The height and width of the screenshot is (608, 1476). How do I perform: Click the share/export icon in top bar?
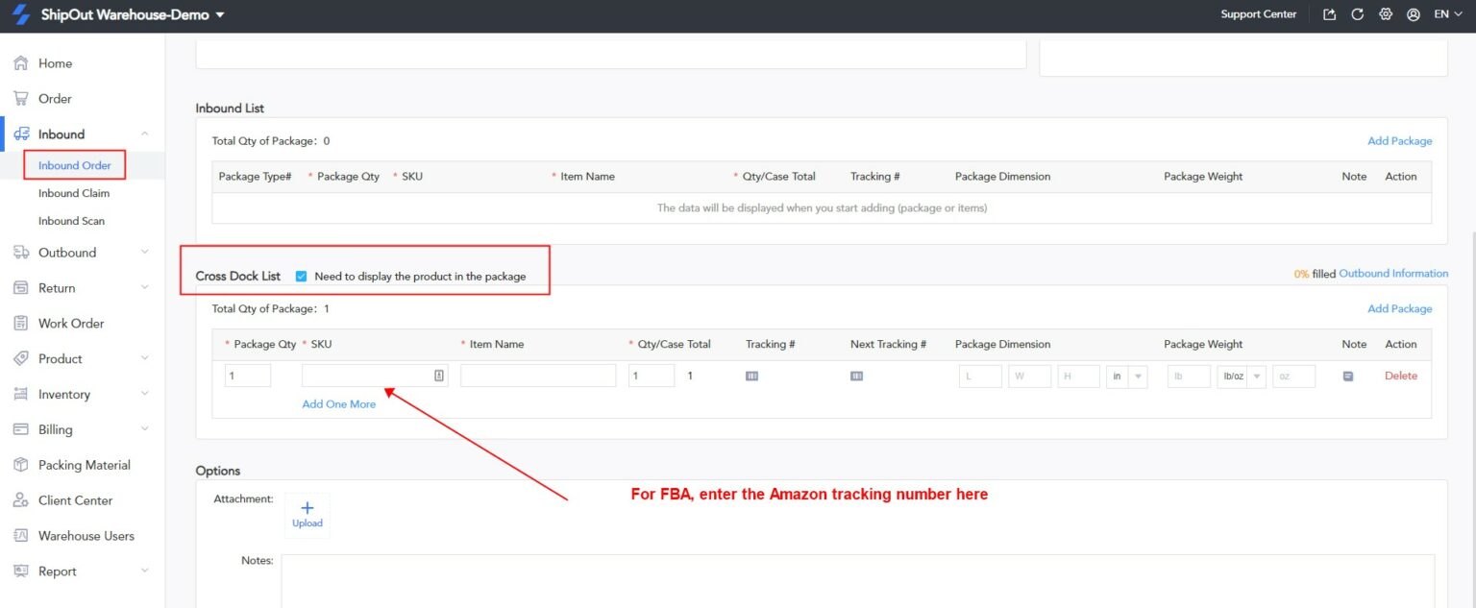pos(1329,14)
